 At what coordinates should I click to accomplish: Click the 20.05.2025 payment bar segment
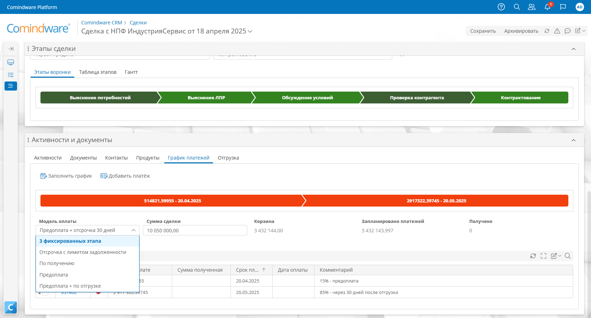click(436, 201)
